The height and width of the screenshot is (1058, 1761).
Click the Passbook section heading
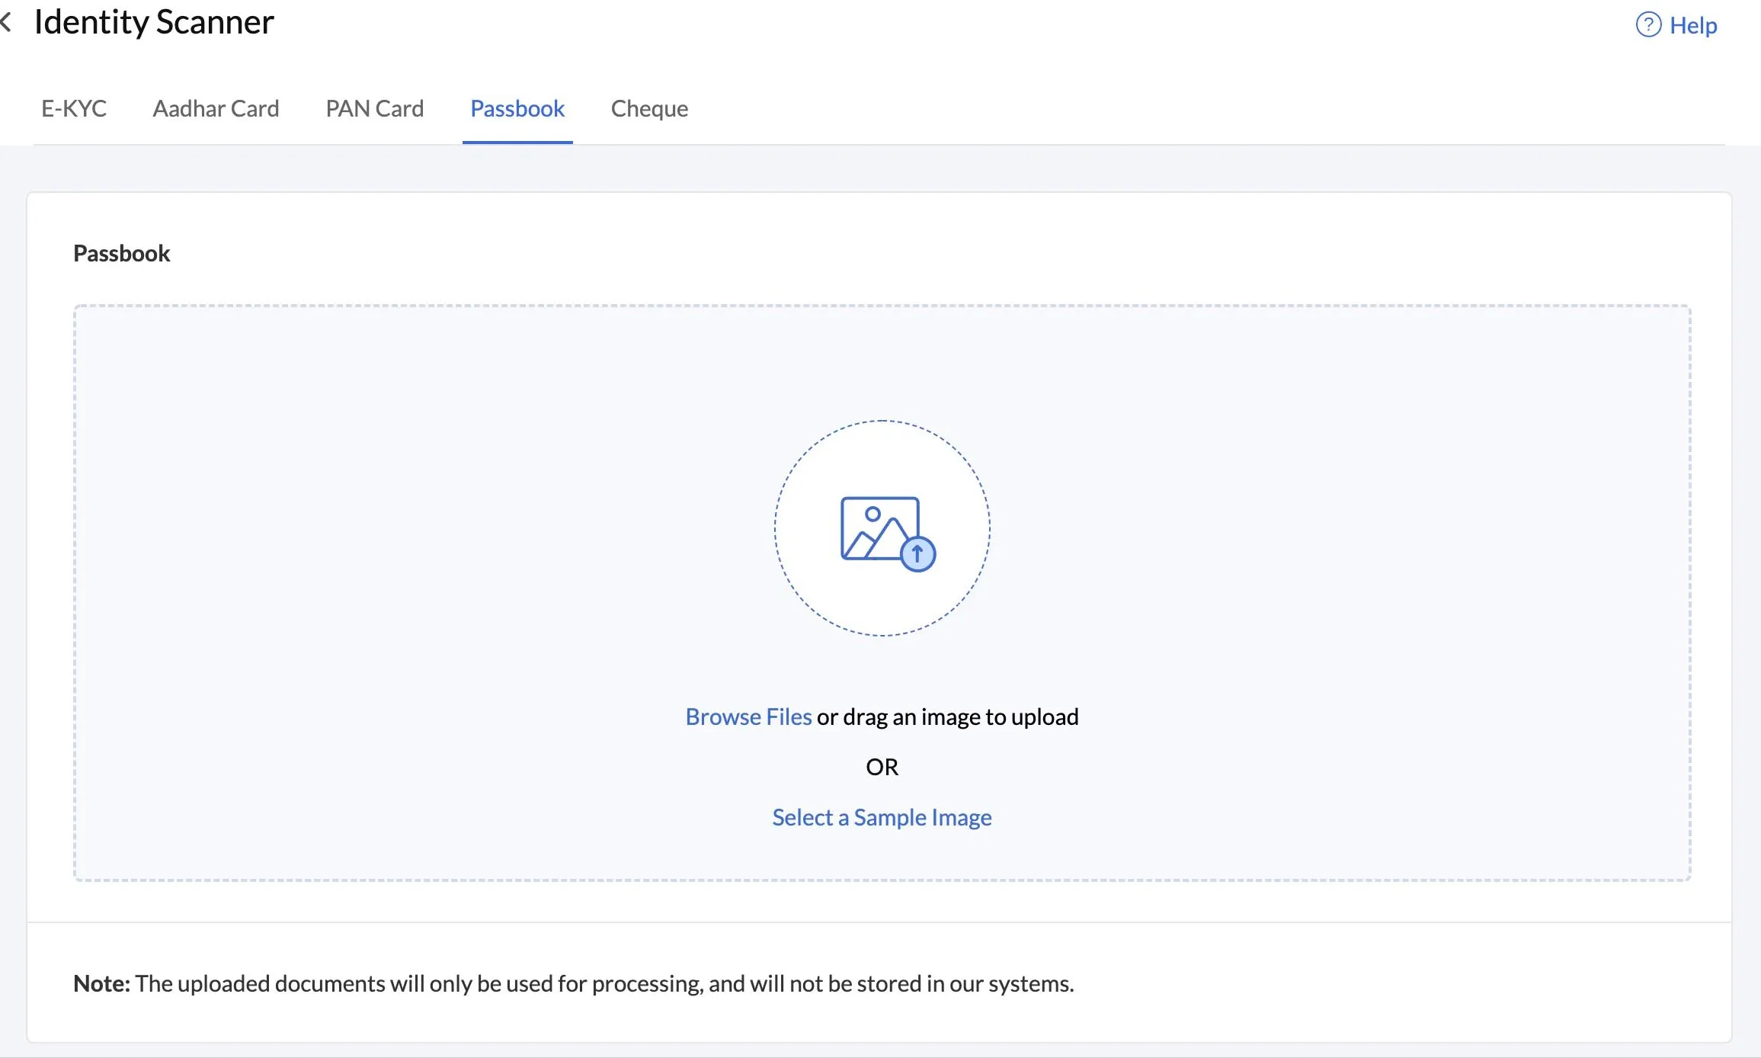121,253
